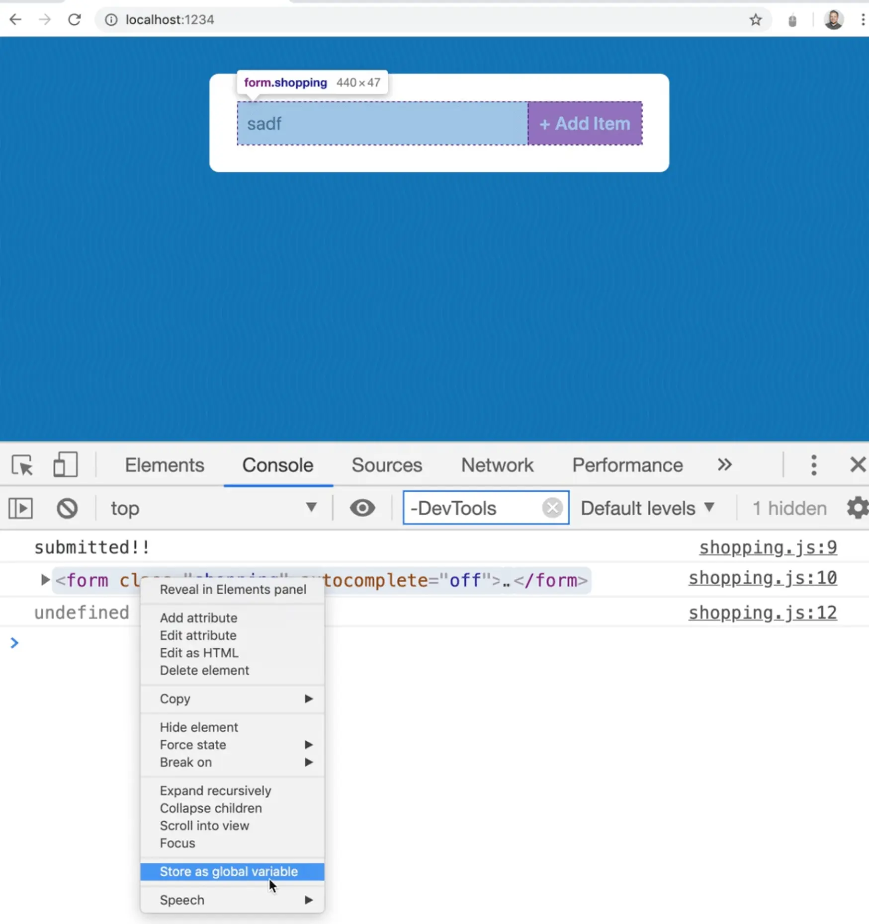
Task: Reload the page in the browser
Action: [x=75, y=20]
